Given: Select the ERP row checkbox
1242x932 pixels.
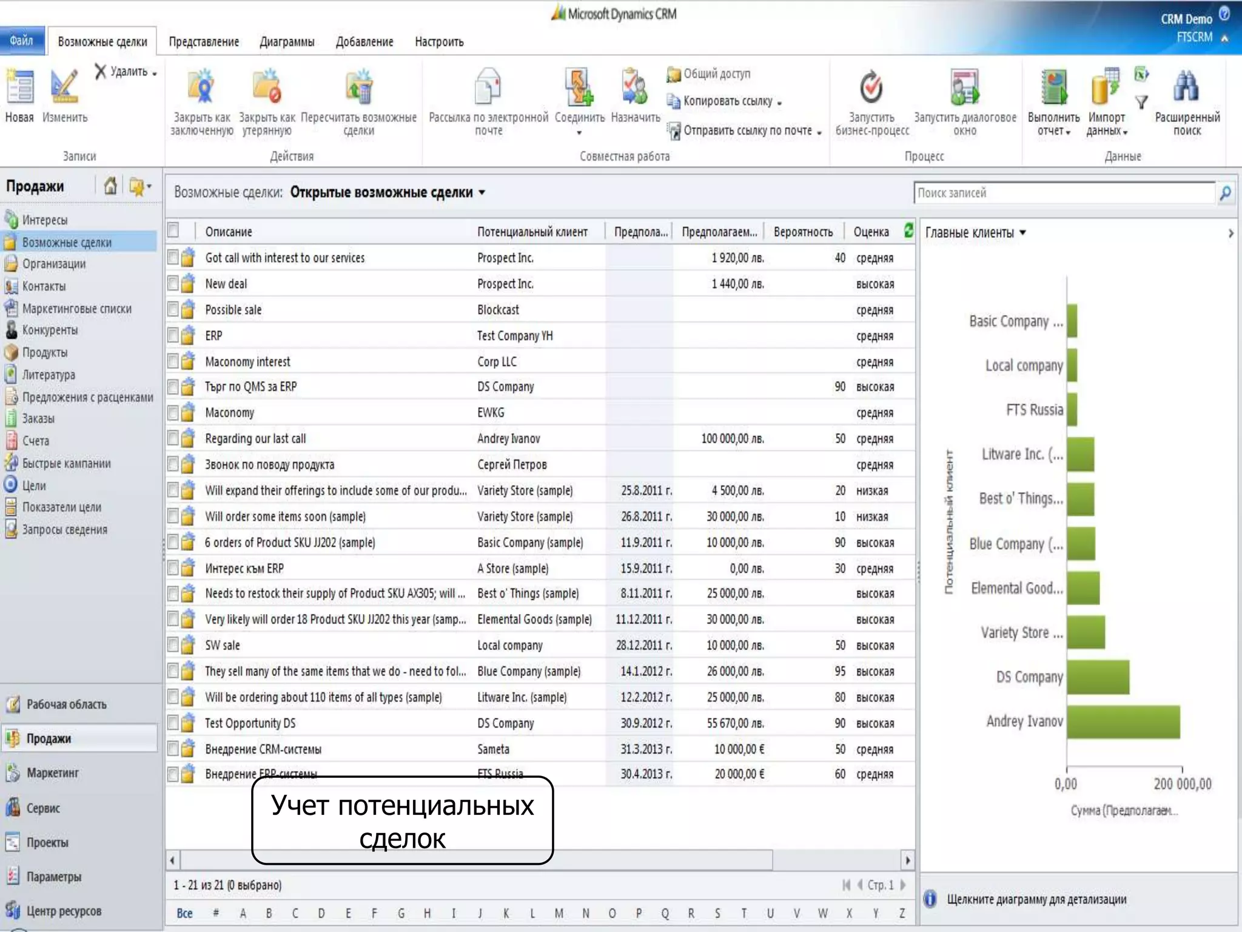Looking at the screenshot, I should (x=173, y=336).
